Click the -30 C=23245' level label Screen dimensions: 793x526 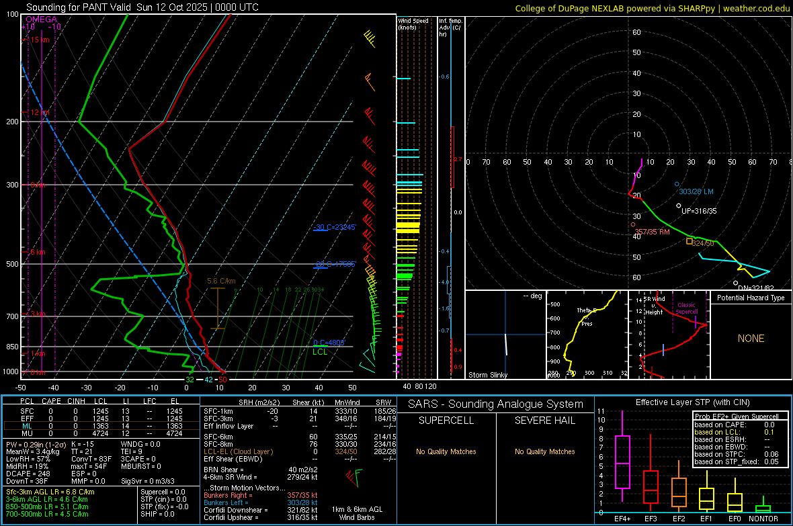335,227
